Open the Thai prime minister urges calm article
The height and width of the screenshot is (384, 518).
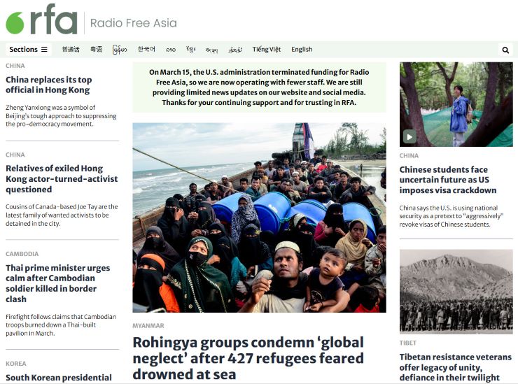58,283
